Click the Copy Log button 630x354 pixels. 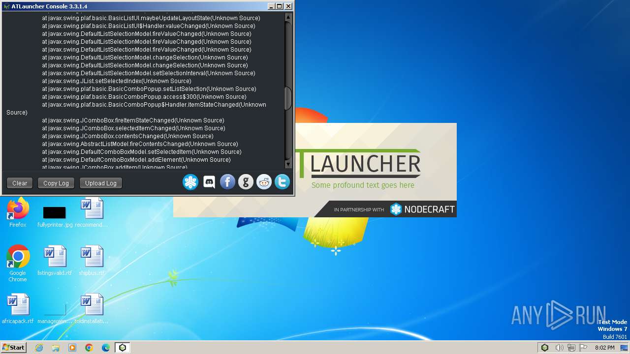click(56, 183)
